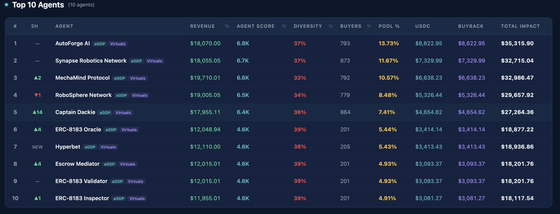The width and height of the screenshot is (560, 214).
Task: Click total impact $35,315.90
Action: (518, 43)
